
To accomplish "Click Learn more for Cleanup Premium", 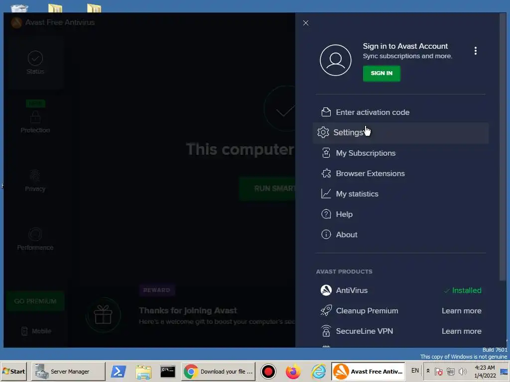I will coord(461,311).
